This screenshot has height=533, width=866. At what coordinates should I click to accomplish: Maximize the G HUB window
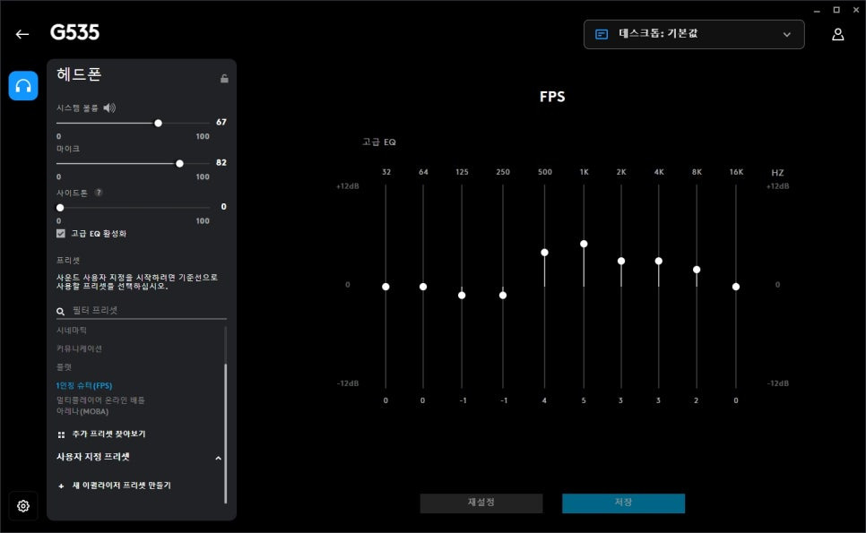coord(836,10)
